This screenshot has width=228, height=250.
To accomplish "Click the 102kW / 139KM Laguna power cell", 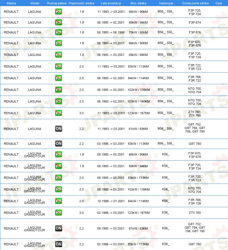I will [x=138, y=90].
